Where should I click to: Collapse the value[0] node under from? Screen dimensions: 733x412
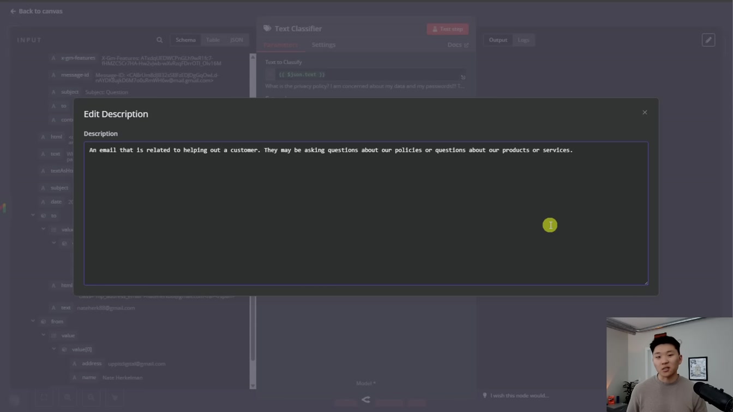53,349
